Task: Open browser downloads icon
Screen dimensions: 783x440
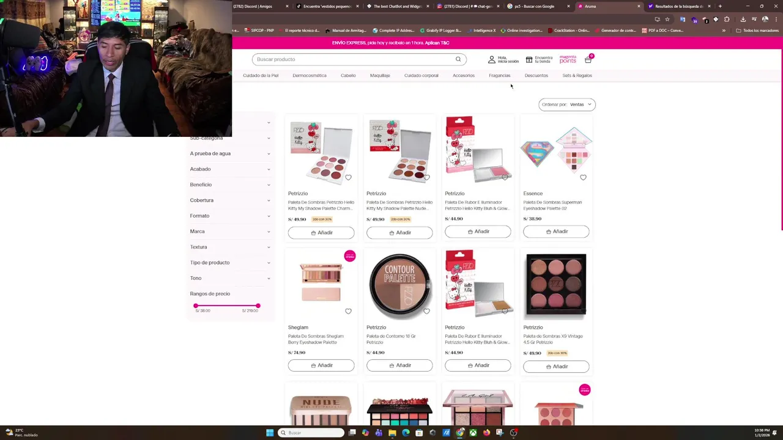Action: [x=743, y=19]
